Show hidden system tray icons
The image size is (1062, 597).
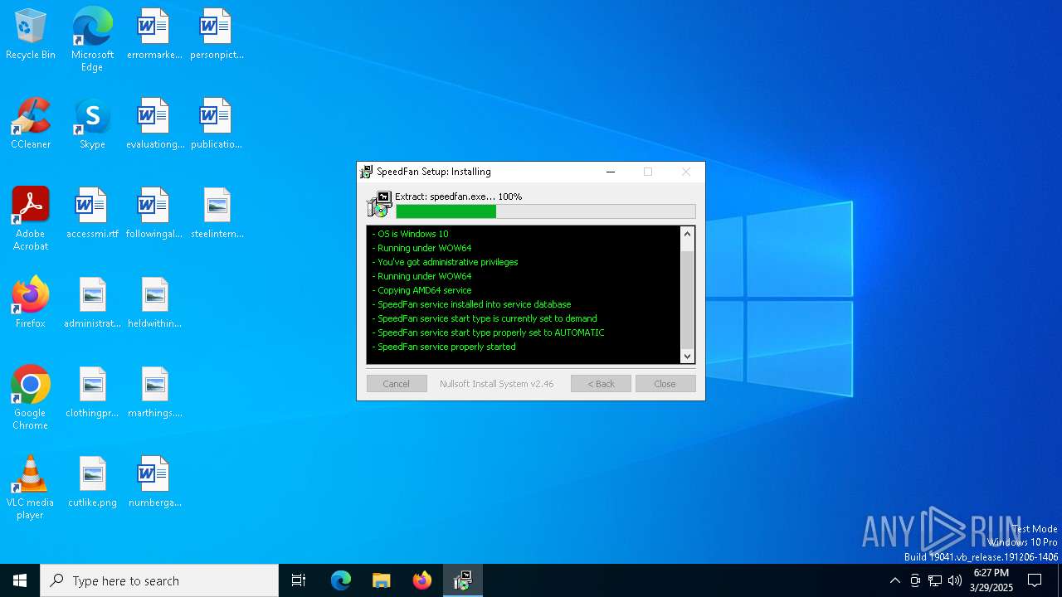[x=894, y=580]
